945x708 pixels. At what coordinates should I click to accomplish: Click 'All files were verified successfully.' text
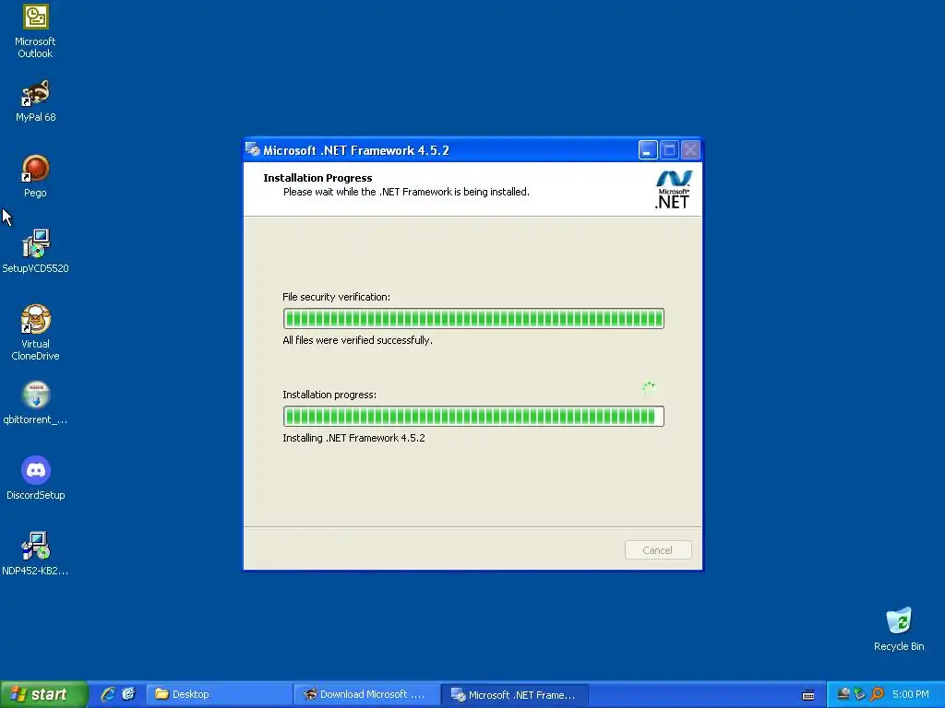click(x=357, y=340)
